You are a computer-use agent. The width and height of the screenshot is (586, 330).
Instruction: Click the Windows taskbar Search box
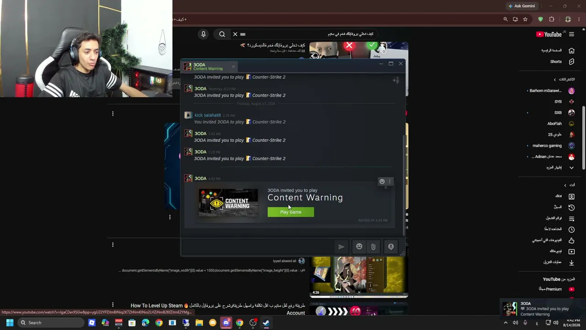tap(50, 323)
